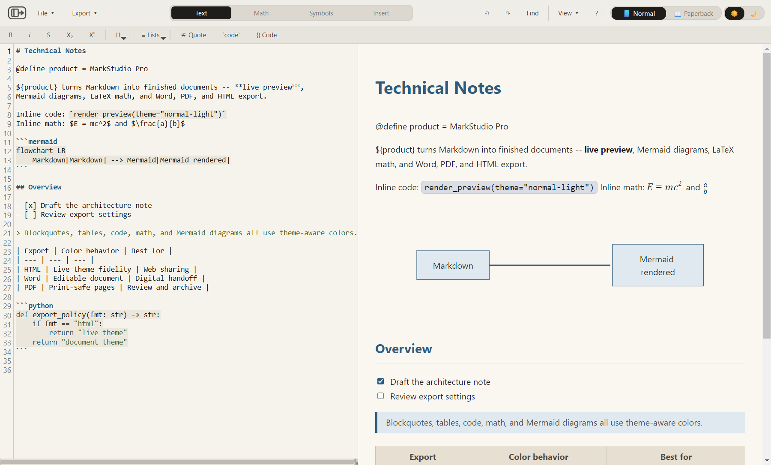The image size is (771, 465).
Task: Check Review export settings
Action: pos(380,396)
